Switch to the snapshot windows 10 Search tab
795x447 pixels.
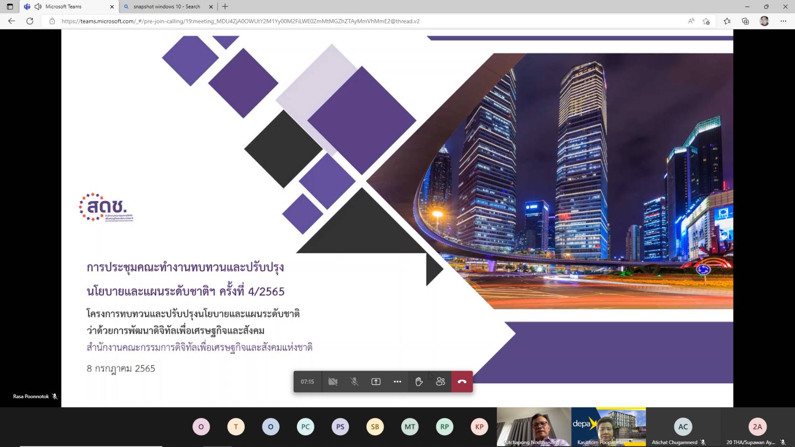[x=166, y=7]
